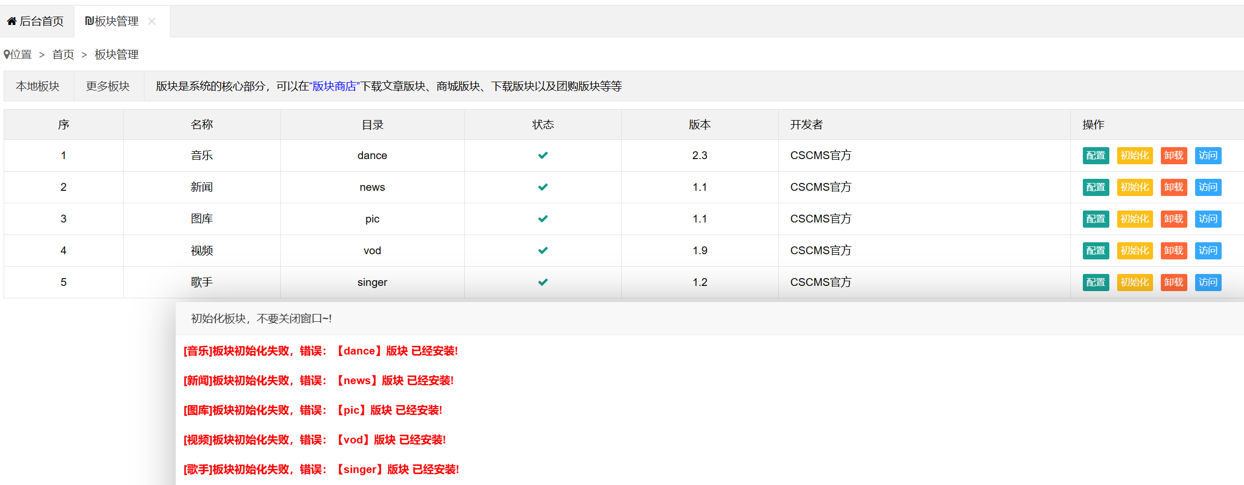Screen dimensions: 1244x485
Task: Click status checkmark for singer module
Action: (543, 282)
